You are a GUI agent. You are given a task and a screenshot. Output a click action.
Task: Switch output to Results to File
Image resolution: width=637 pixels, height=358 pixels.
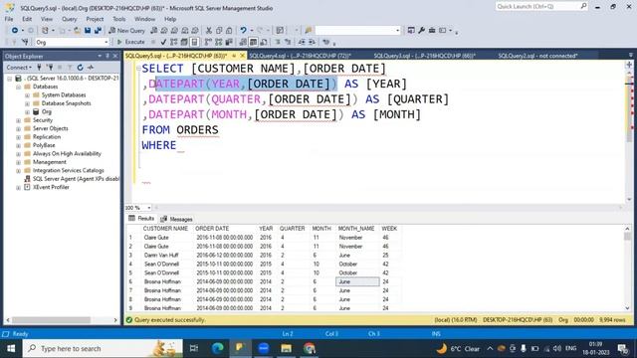[263, 42]
